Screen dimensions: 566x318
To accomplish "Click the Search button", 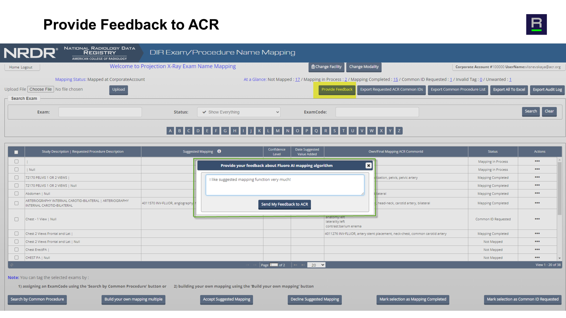I will pos(531,112).
